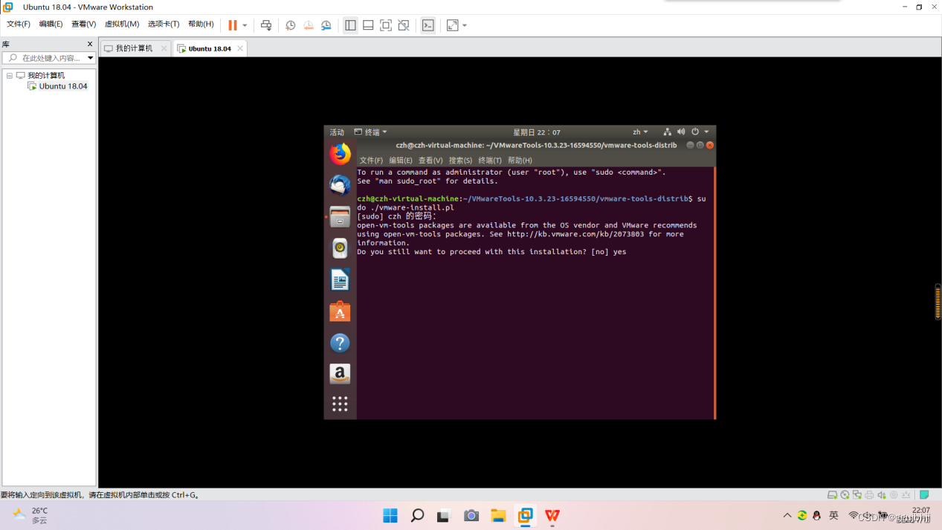Click the Send Ctrl+Alt+Del toolbar icon

tap(266, 25)
